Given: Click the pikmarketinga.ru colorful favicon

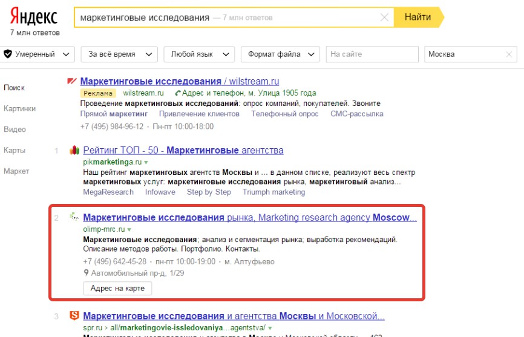Looking at the screenshot, I should [x=74, y=150].
